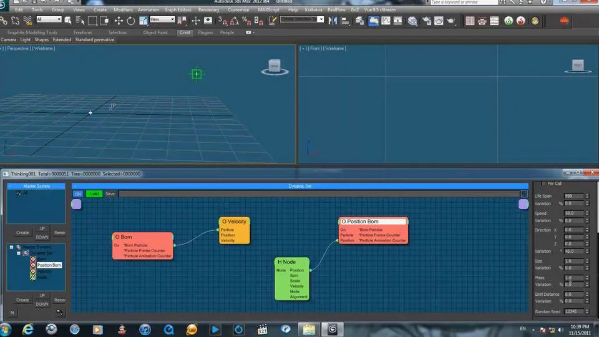Open 3ds Max from the Windows taskbar

click(x=333, y=329)
